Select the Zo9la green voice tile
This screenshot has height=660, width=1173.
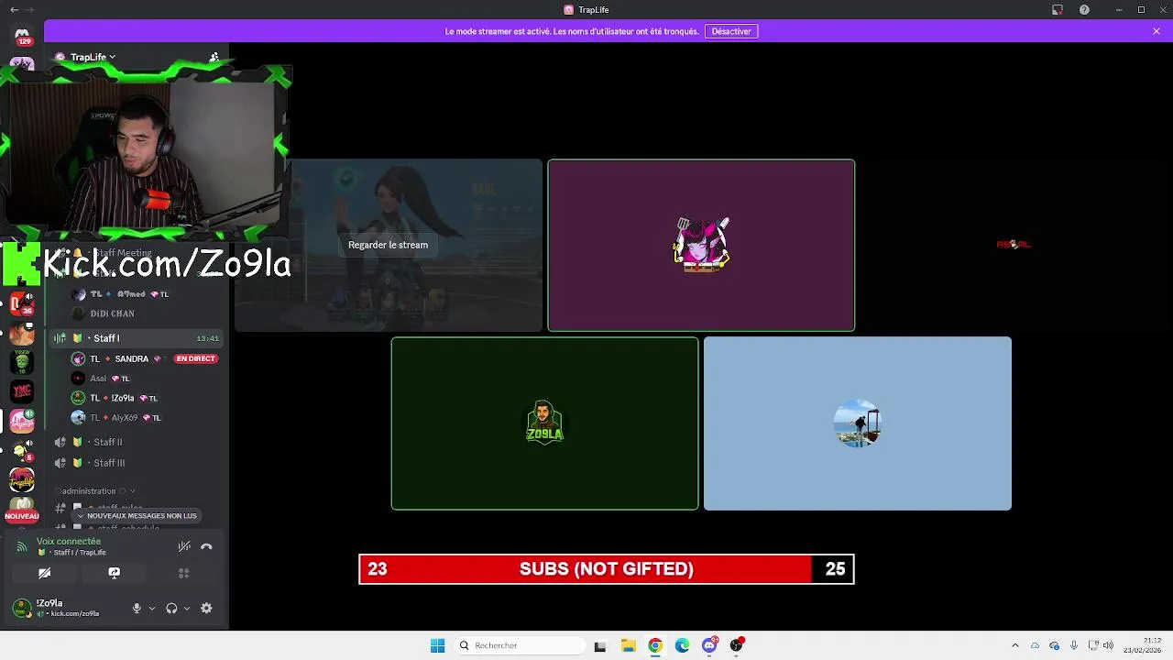pos(544,423)
